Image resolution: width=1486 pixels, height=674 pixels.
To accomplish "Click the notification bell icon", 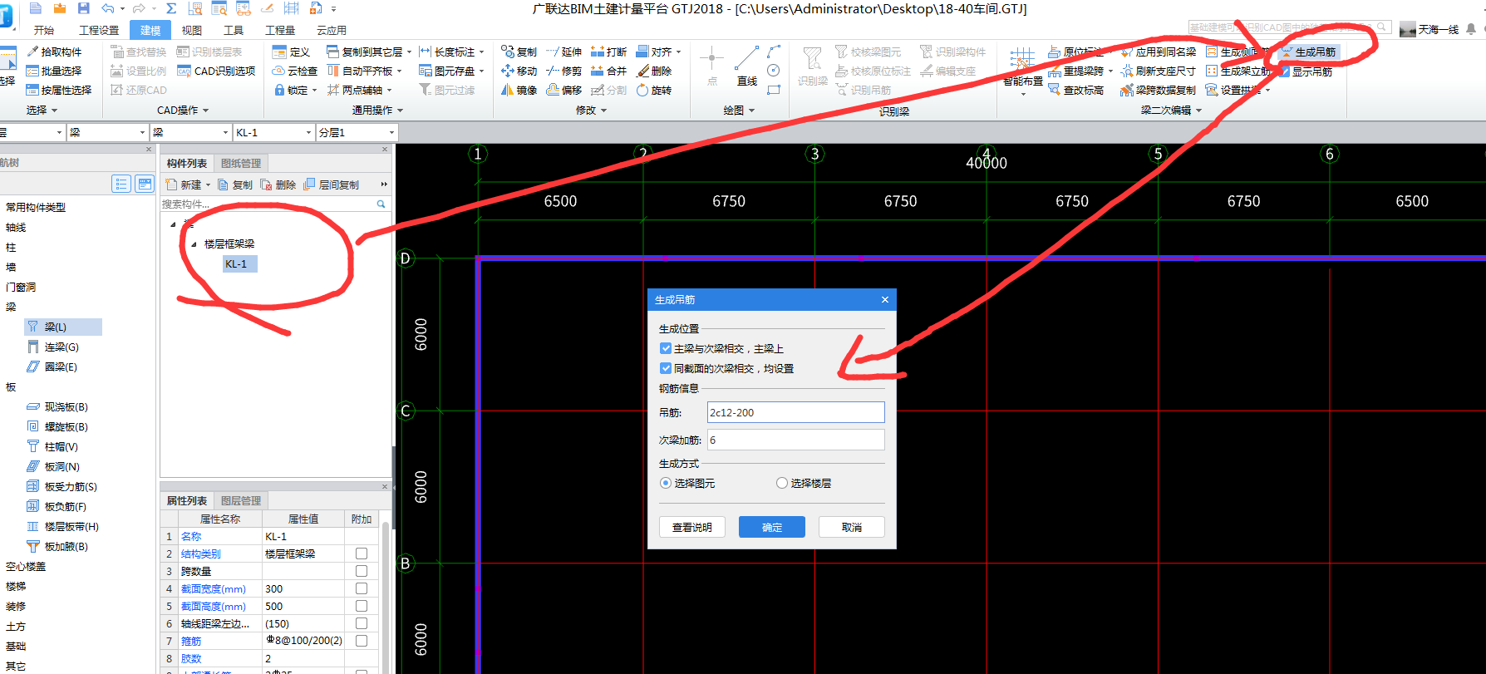I will [1471, 28].
